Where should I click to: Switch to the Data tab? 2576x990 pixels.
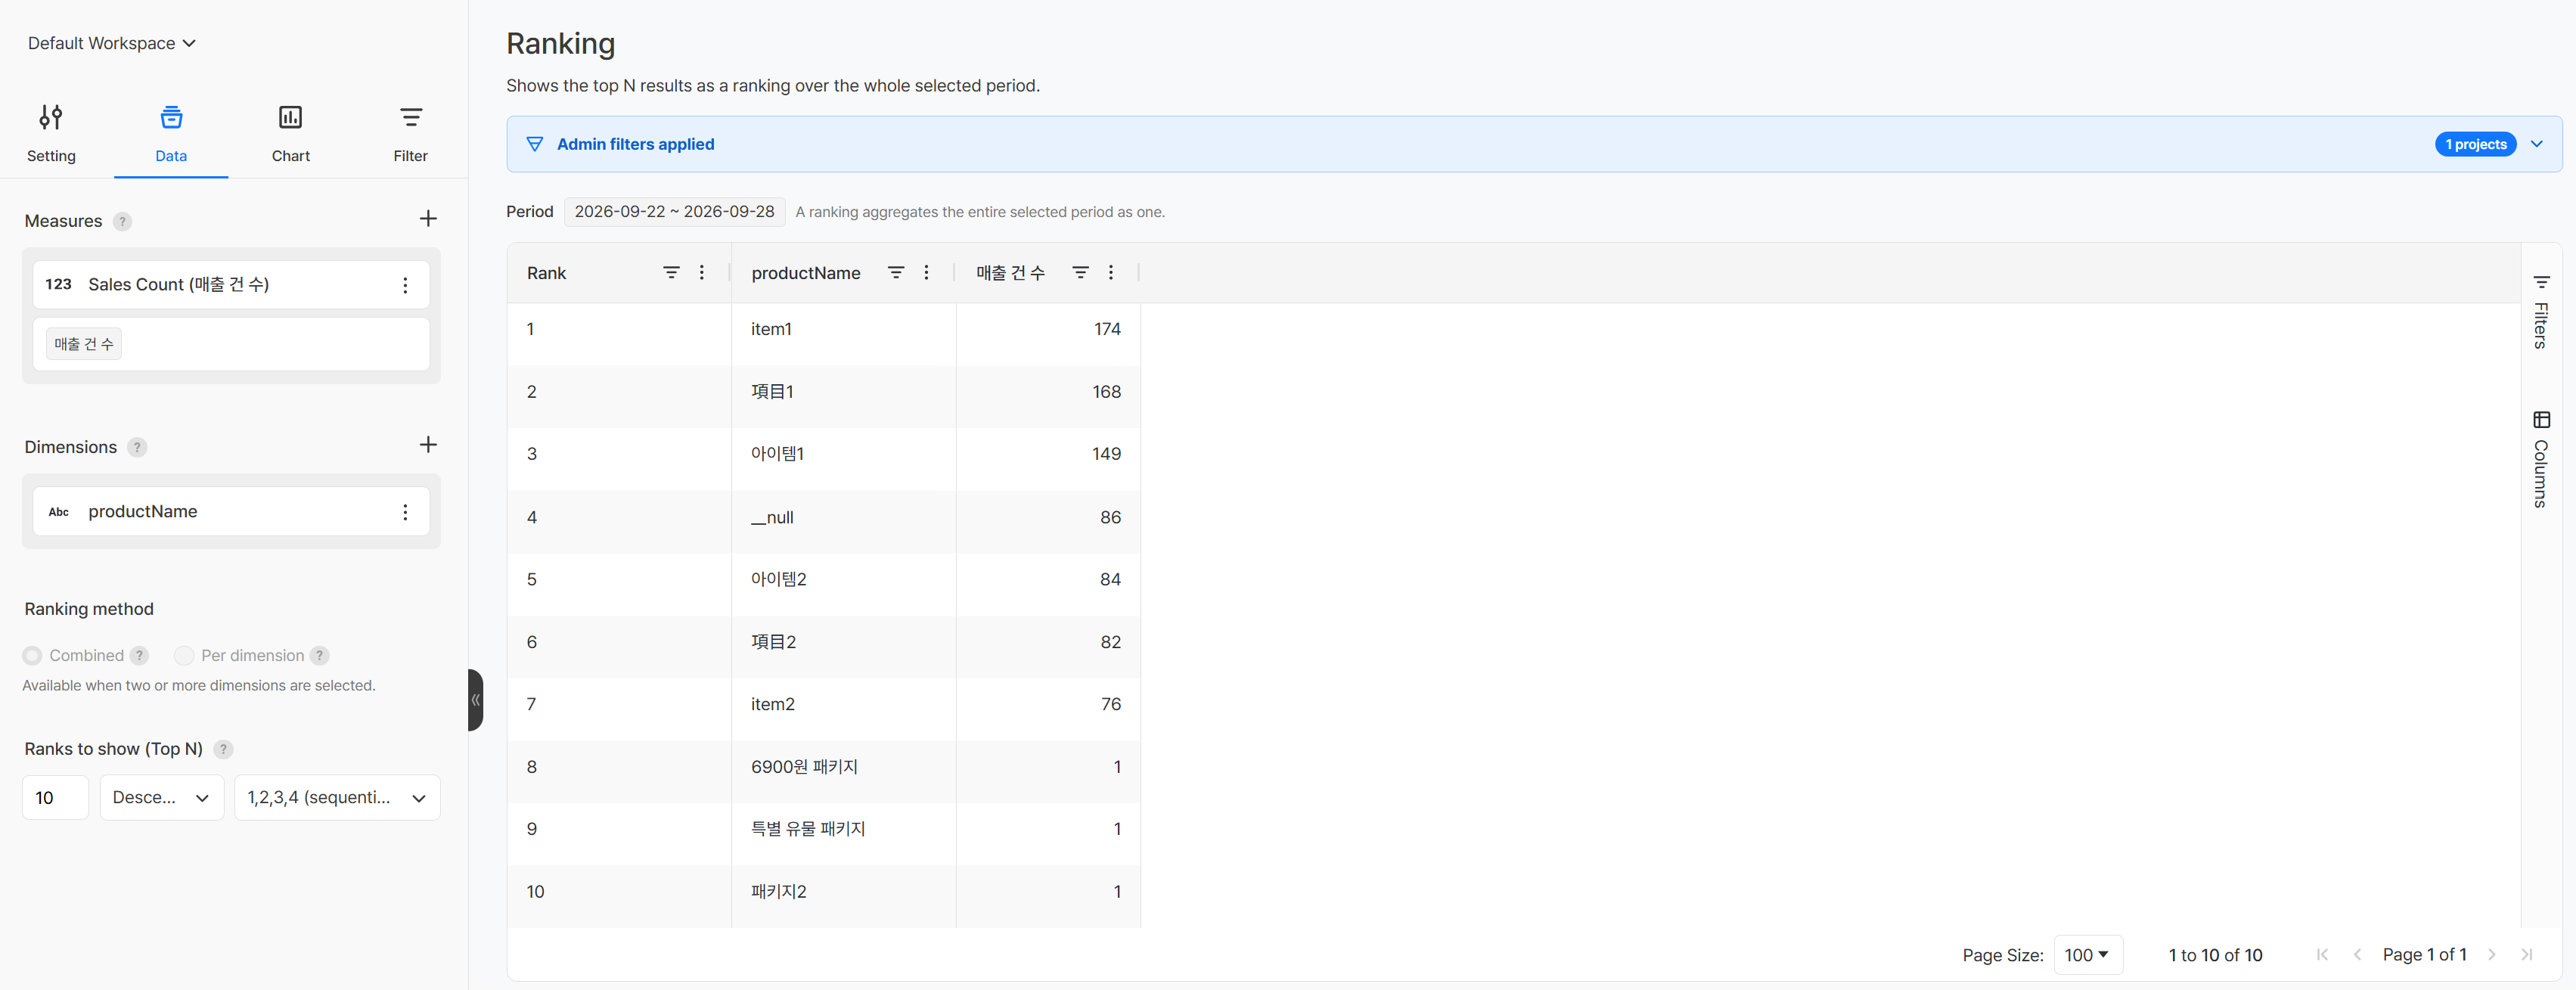click(171, 134)
